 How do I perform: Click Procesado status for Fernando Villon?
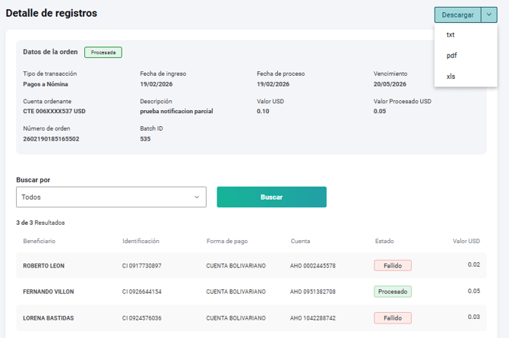tap(392, 292)
